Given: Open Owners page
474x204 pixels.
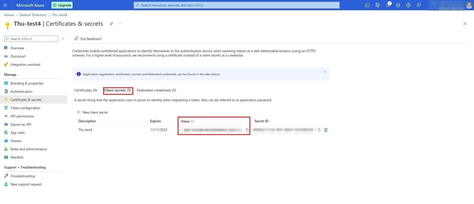Looking at the screenshot, I should coord(16,141).
